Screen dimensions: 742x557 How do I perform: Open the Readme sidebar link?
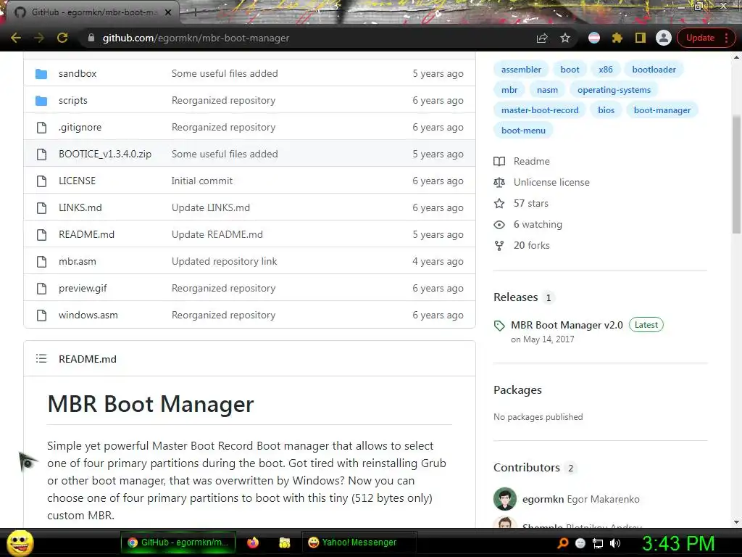[531, 162]
